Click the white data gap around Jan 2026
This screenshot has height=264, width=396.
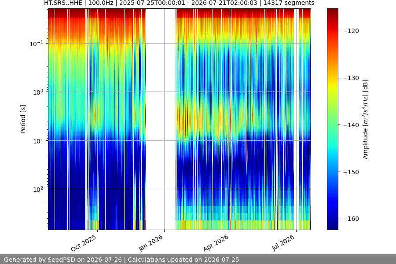(x=161, y=119)
